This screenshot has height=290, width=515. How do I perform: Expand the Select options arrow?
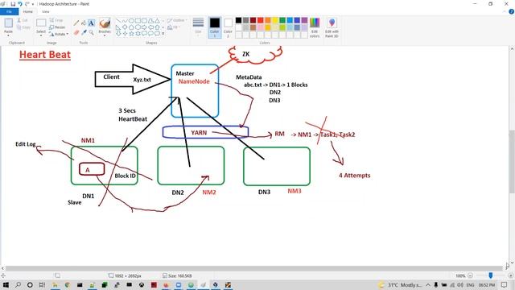tap(41, 35)
